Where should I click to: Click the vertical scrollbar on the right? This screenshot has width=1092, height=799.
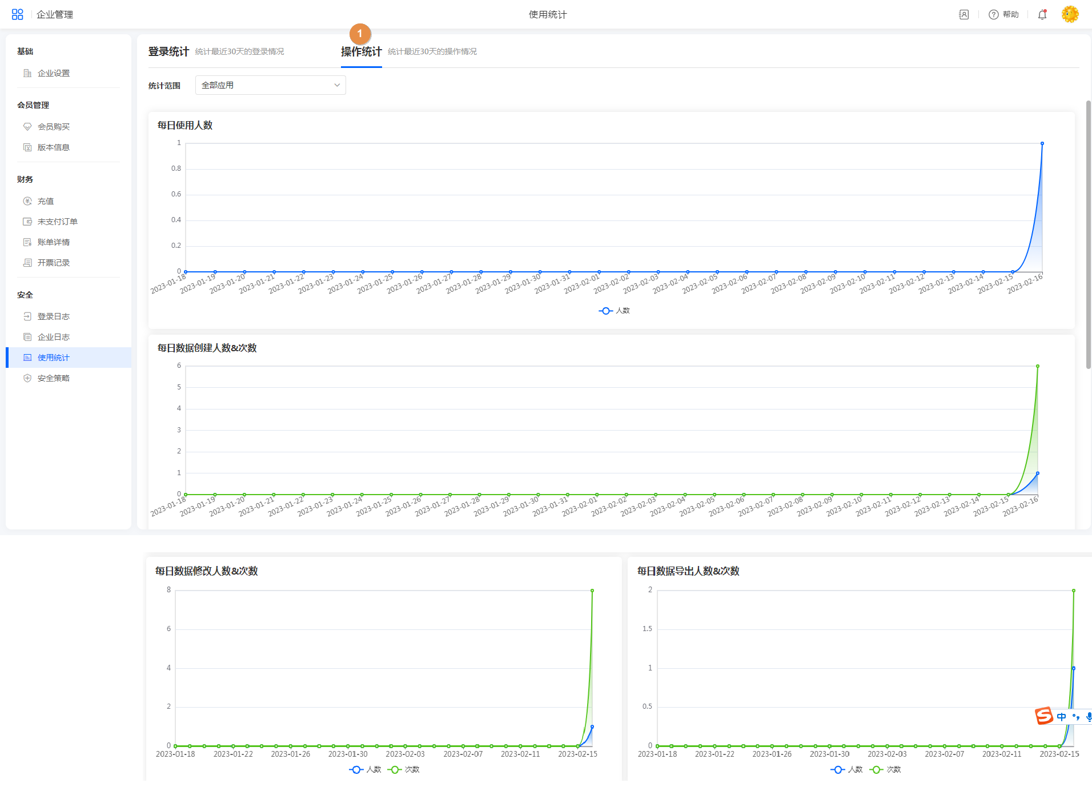click(x=1088, y=234)
